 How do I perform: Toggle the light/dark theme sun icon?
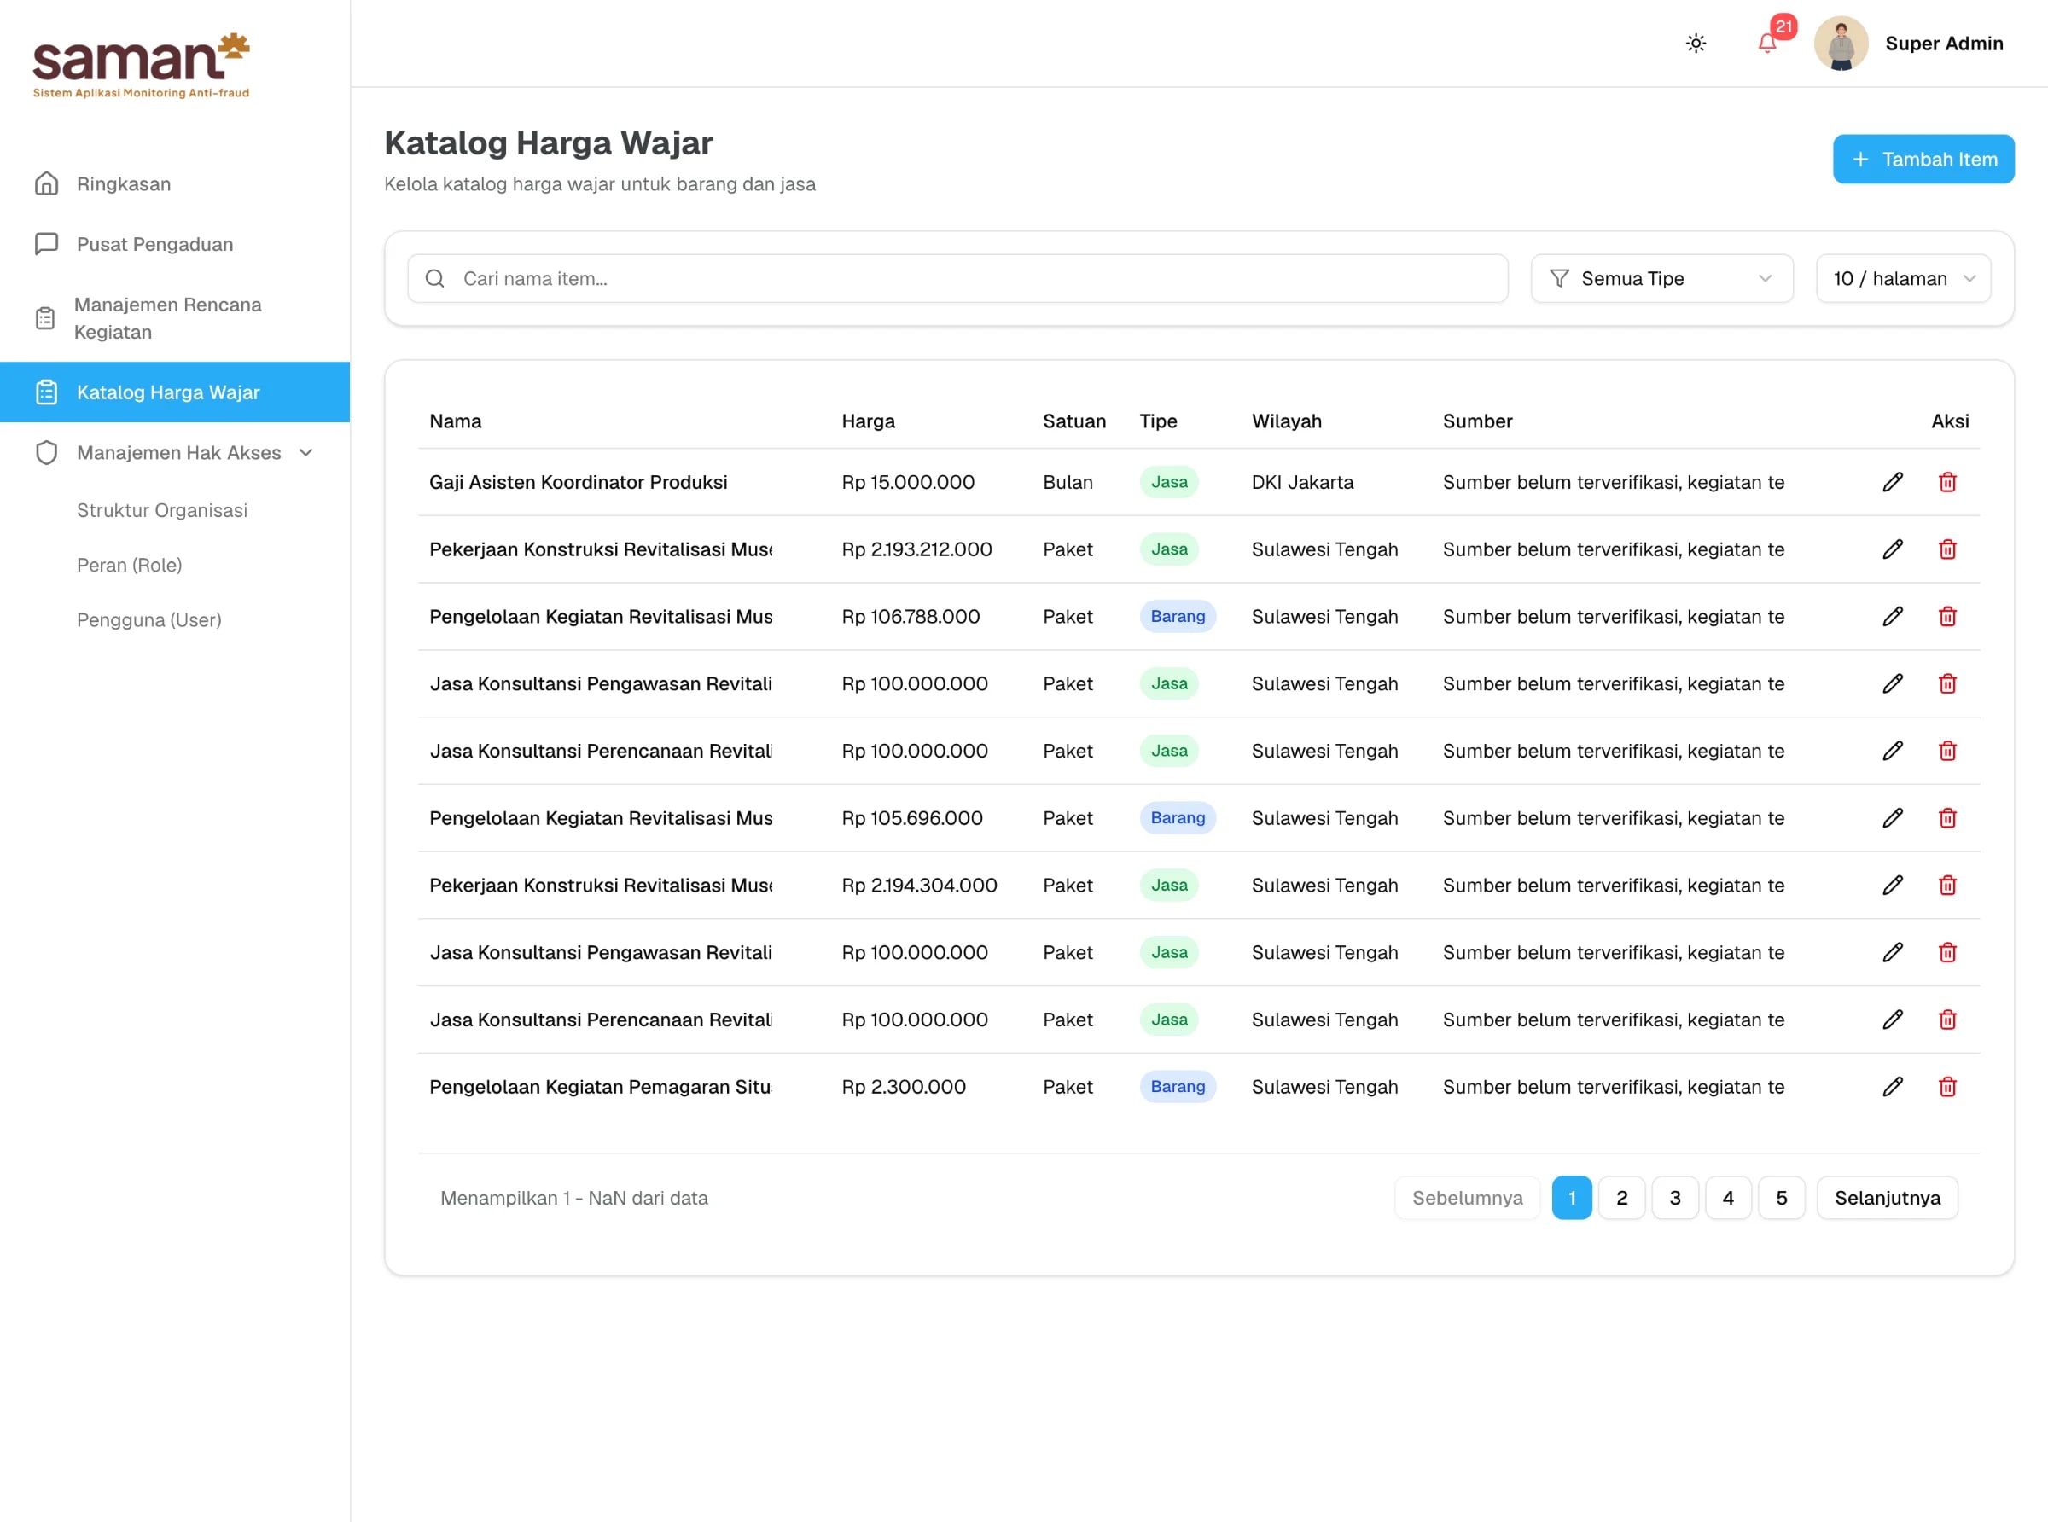coord(1696,44)
